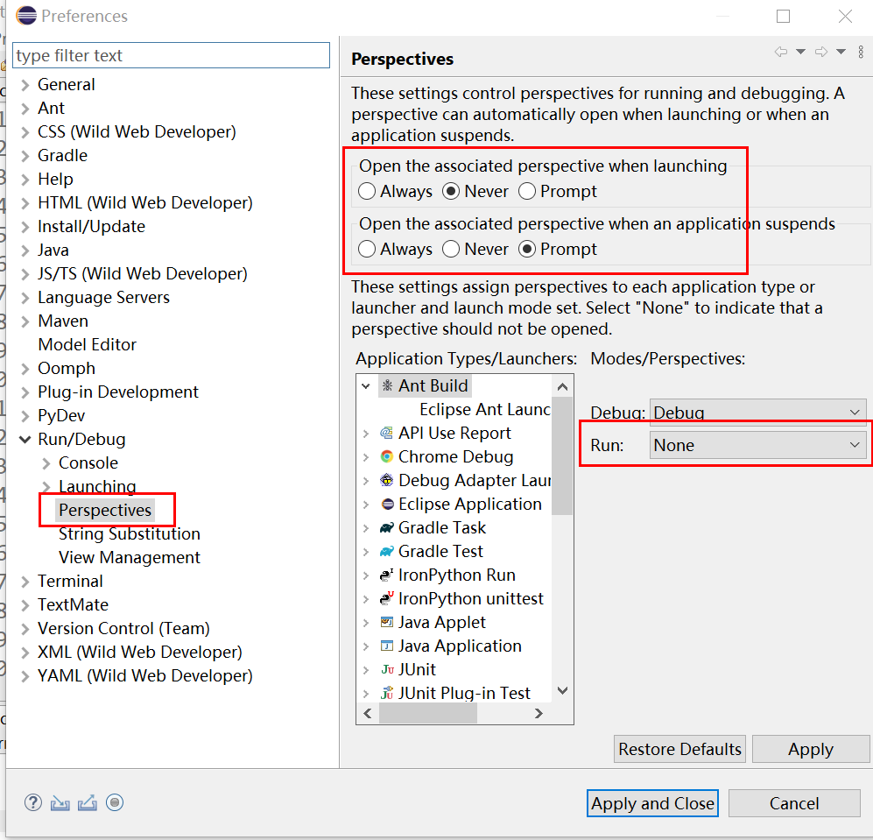873x840 pixels.
Task: Expand the Plug-in Development node
Action: 25,392
